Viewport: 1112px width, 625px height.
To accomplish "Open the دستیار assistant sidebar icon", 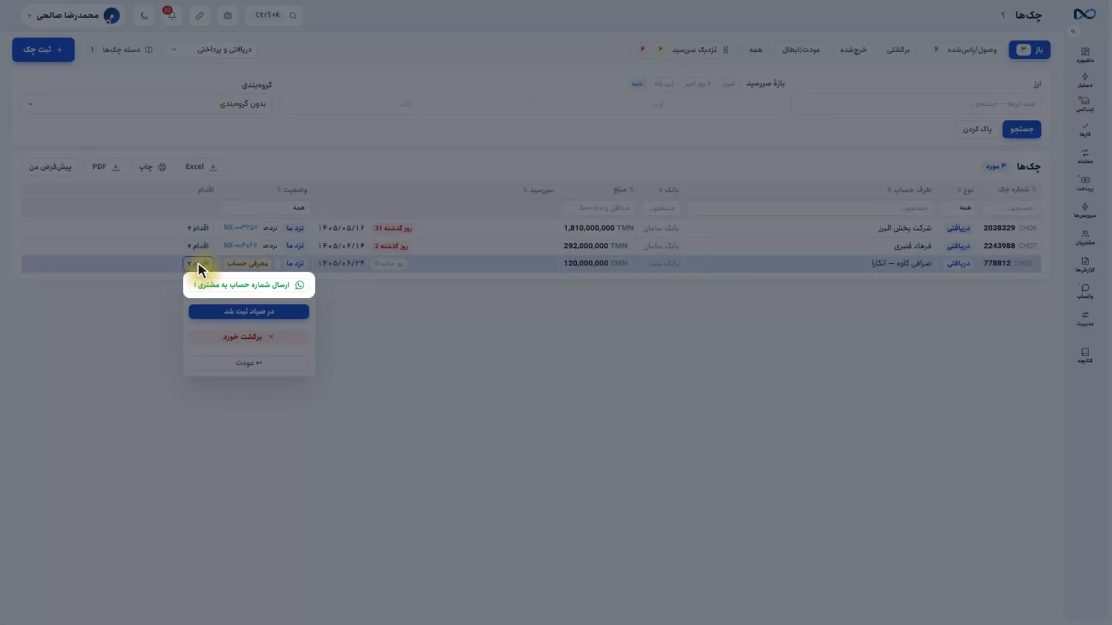I will (x=1085, y=80).
